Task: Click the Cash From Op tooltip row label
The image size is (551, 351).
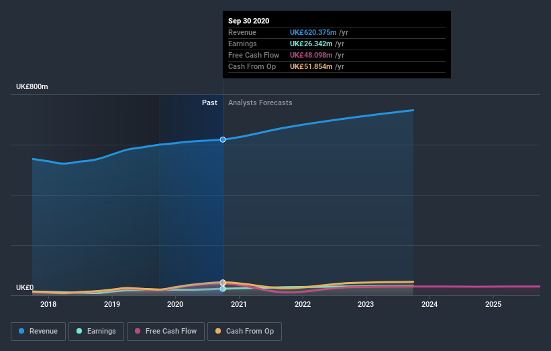Action: (252, 66)
